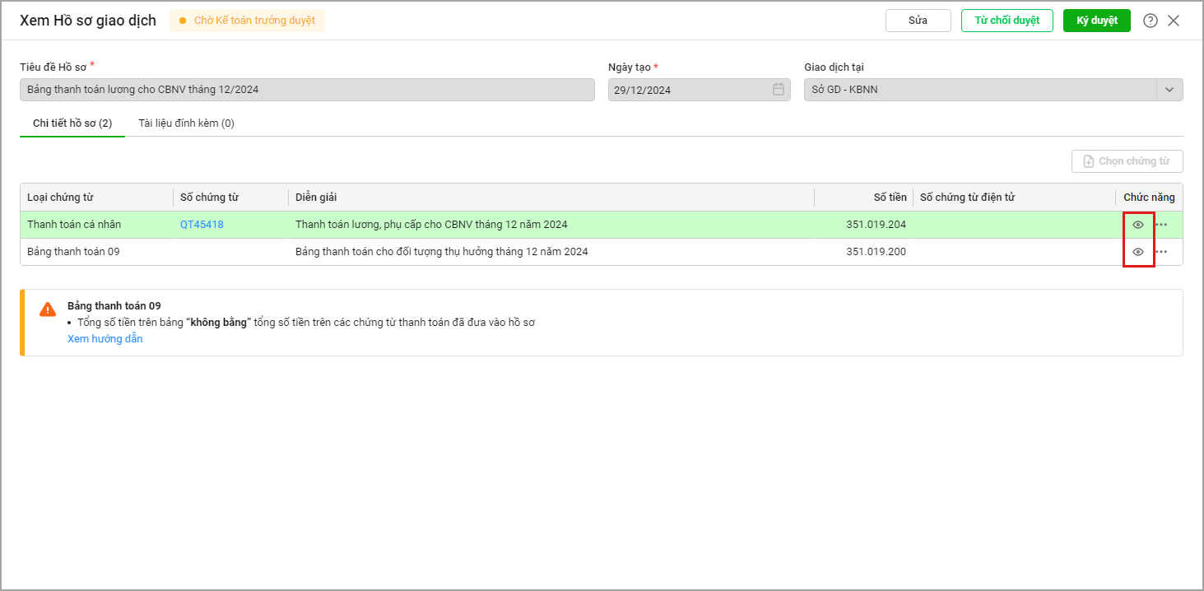Screen dimensions: 1204x591
Task: Click the Chọn chứng từ button
Action: [1127, 161]
